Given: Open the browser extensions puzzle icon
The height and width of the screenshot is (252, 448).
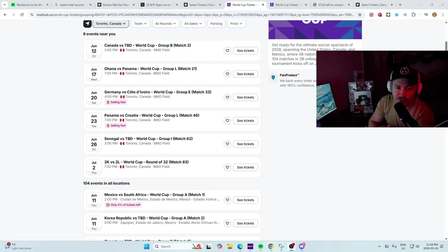Looking at the screenshot, I should [x=413, y=15].
